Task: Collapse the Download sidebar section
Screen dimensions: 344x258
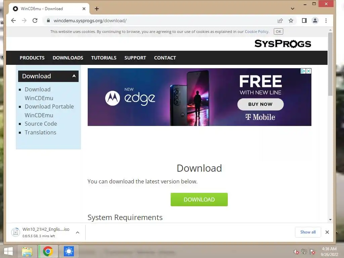Action: coord(48,76)
